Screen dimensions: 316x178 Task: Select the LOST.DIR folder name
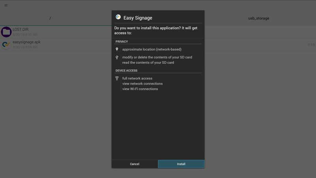(x=21, y=29)
